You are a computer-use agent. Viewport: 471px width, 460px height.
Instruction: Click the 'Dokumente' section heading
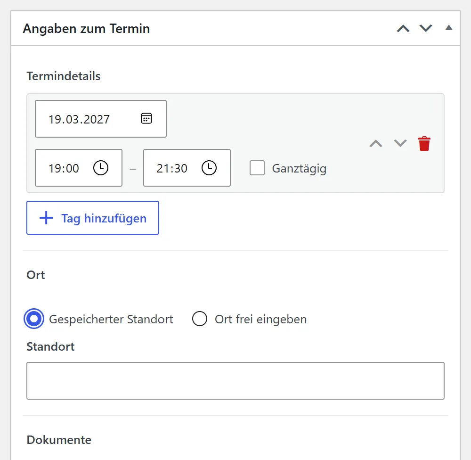pos(59,440)
